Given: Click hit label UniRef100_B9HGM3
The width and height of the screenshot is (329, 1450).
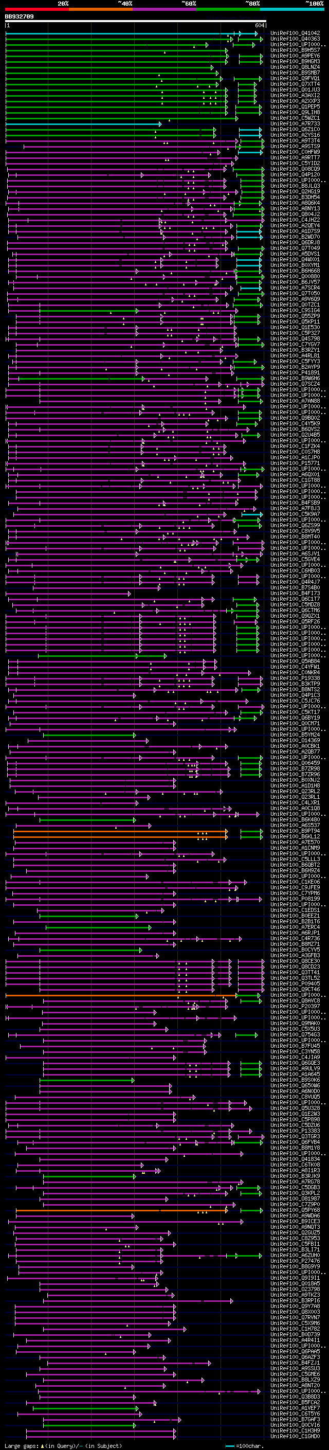Looking at the screenshot, I should point(295,61).
